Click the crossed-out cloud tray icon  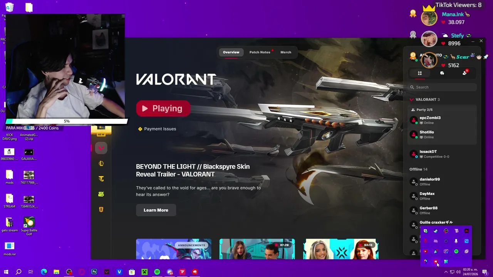(x=436, y=241)
